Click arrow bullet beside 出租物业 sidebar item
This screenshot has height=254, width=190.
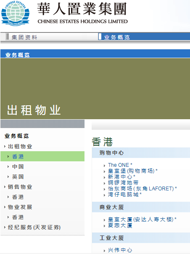[5, 147]
